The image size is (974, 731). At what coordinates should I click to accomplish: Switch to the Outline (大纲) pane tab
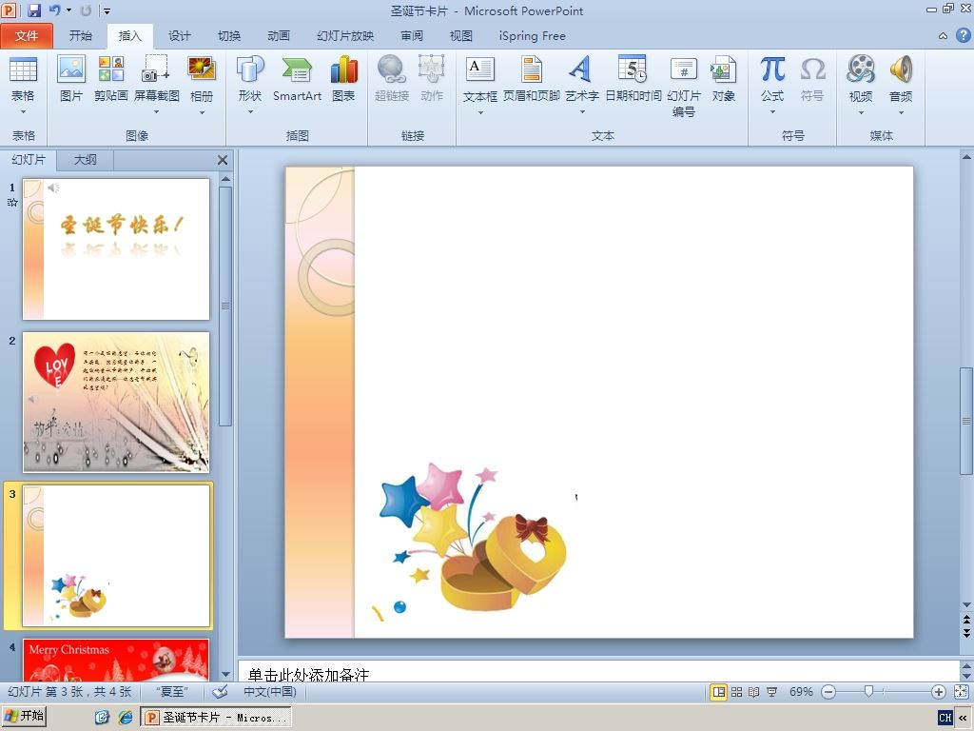click(85, 160)
